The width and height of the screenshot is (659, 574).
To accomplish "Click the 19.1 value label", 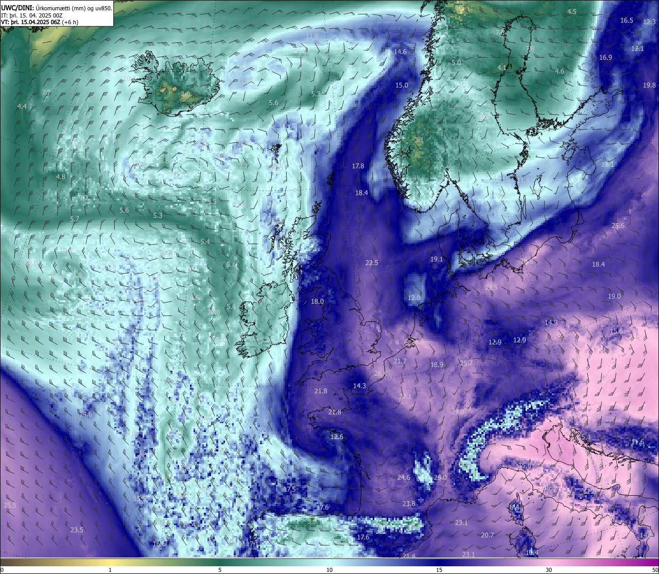I will click(x=437, y=259).
